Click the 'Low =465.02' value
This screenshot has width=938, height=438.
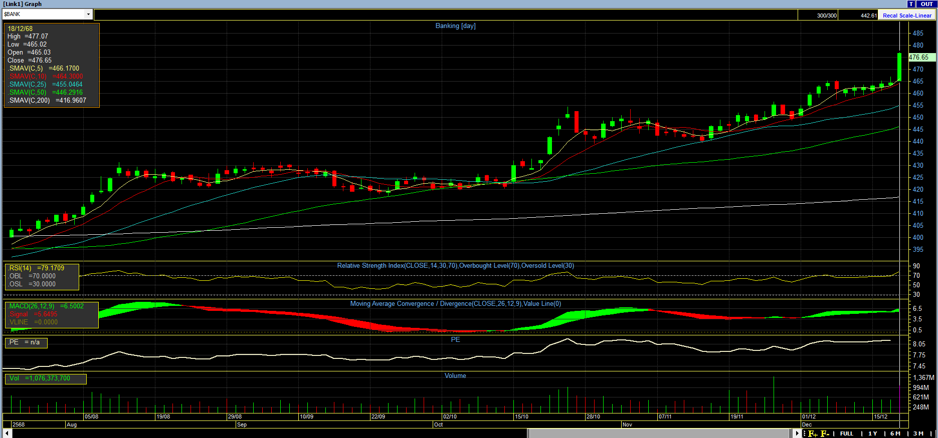point(27,44)
